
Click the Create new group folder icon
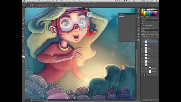tap(151, 100)
